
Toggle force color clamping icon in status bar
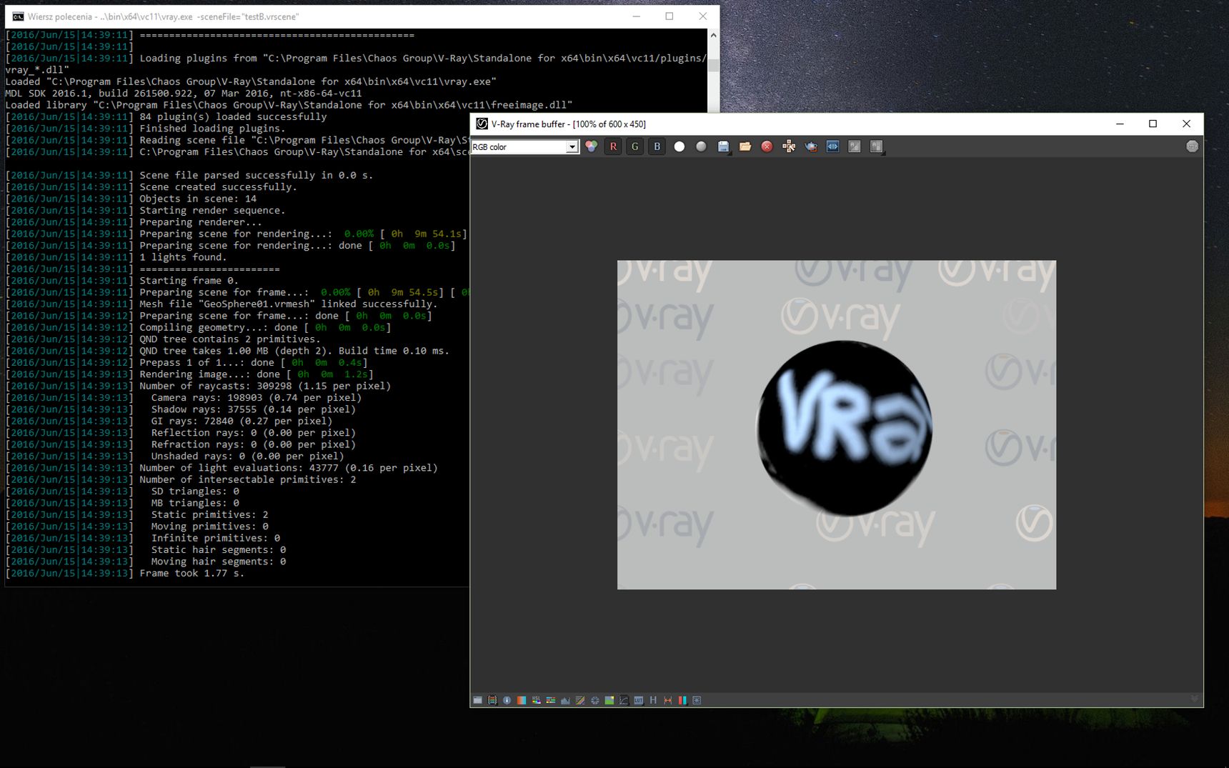pos(492,700)
